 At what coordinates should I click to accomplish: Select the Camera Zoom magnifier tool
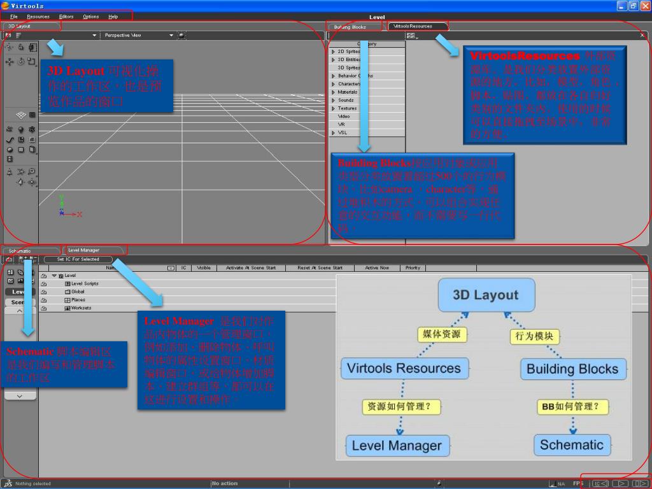point(32,171)
